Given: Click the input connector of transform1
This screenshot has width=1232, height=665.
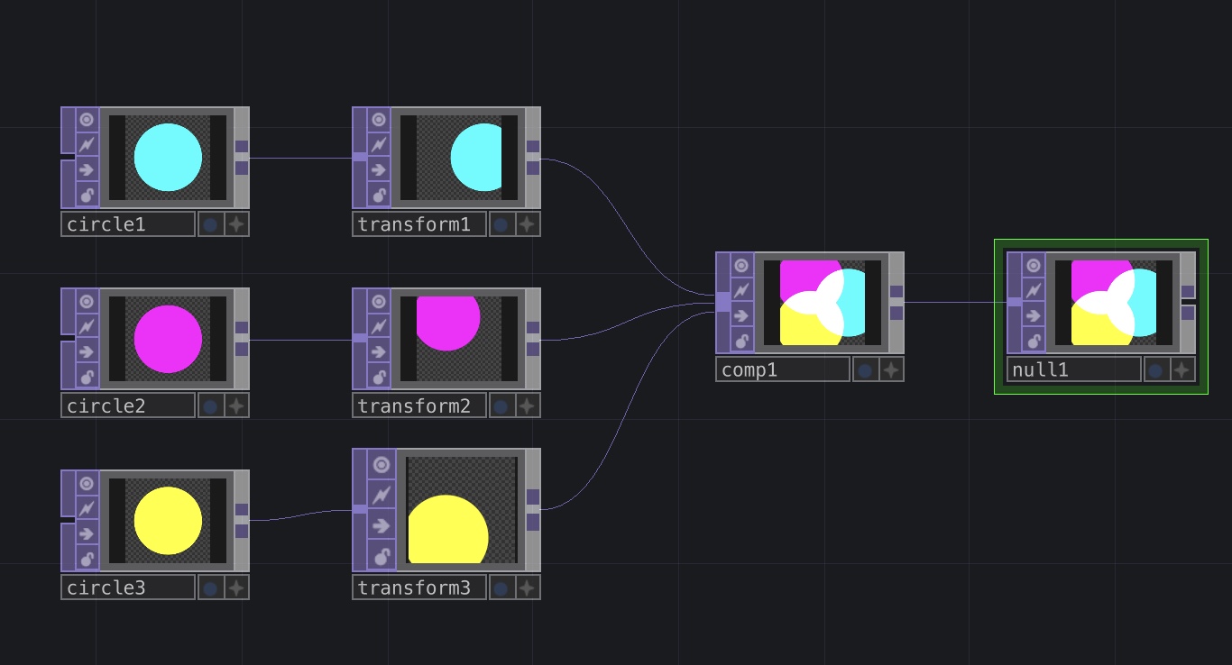Looking at the screenshot, I should (360, 157).
